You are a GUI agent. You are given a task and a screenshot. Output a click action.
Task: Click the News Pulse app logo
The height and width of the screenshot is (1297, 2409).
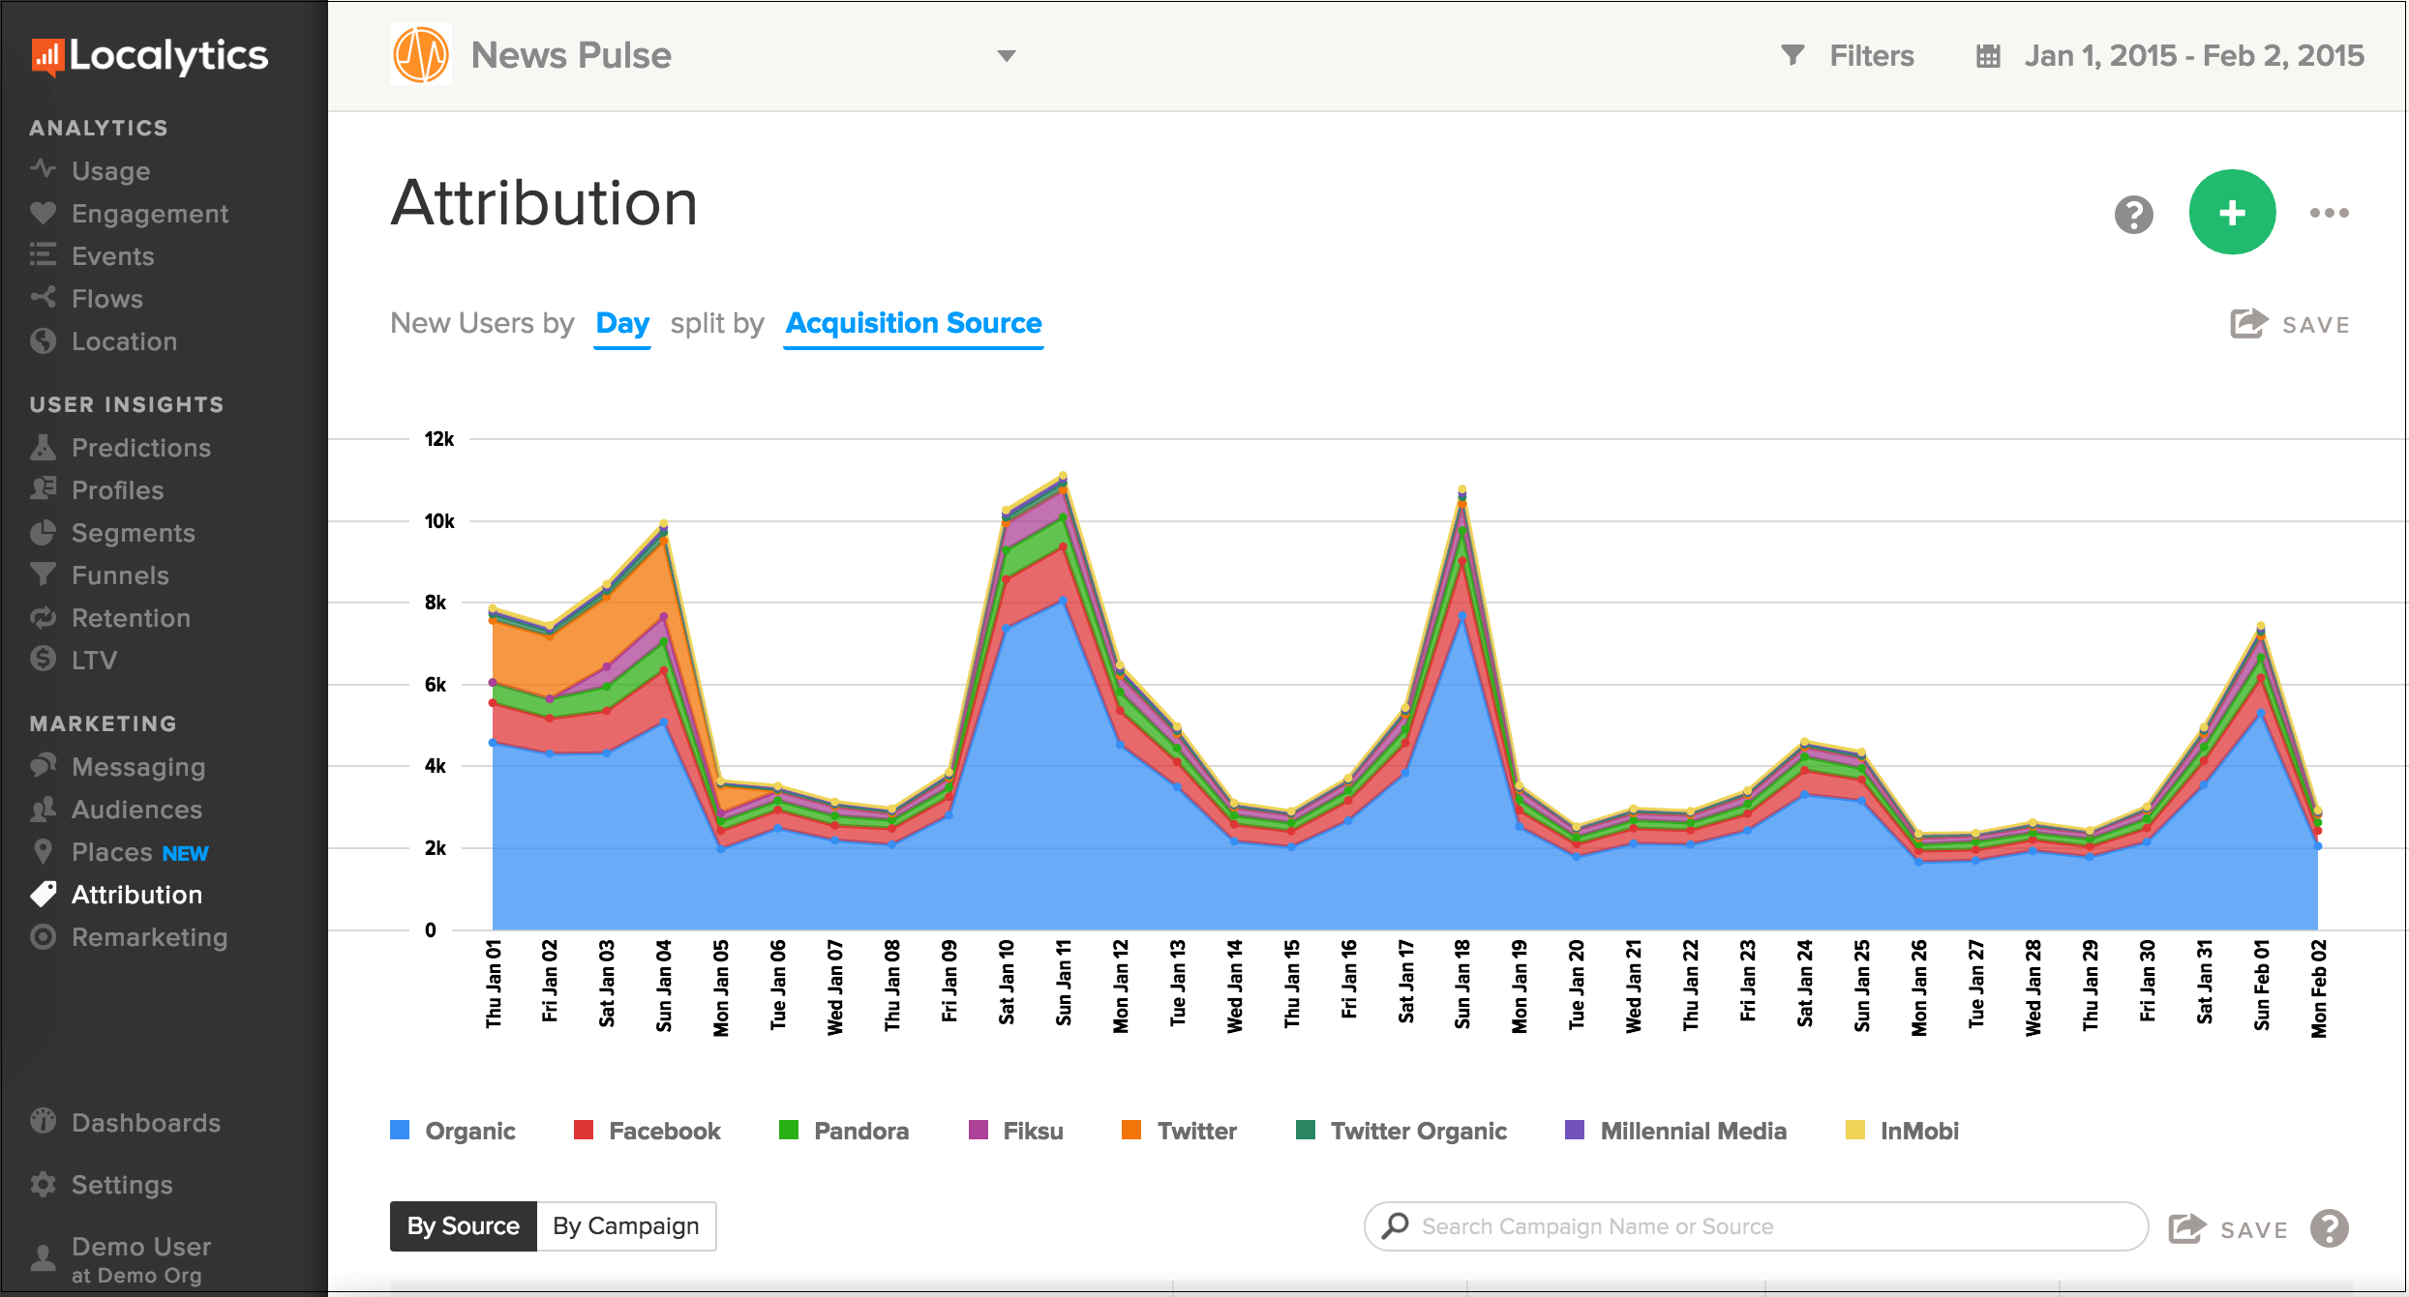click(420, 54)
